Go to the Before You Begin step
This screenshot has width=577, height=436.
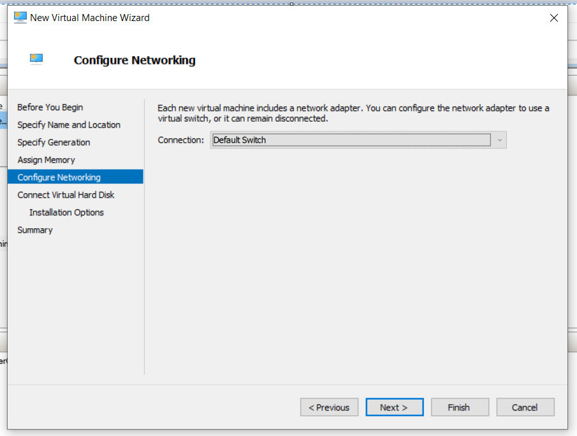[x=50, y=107]
